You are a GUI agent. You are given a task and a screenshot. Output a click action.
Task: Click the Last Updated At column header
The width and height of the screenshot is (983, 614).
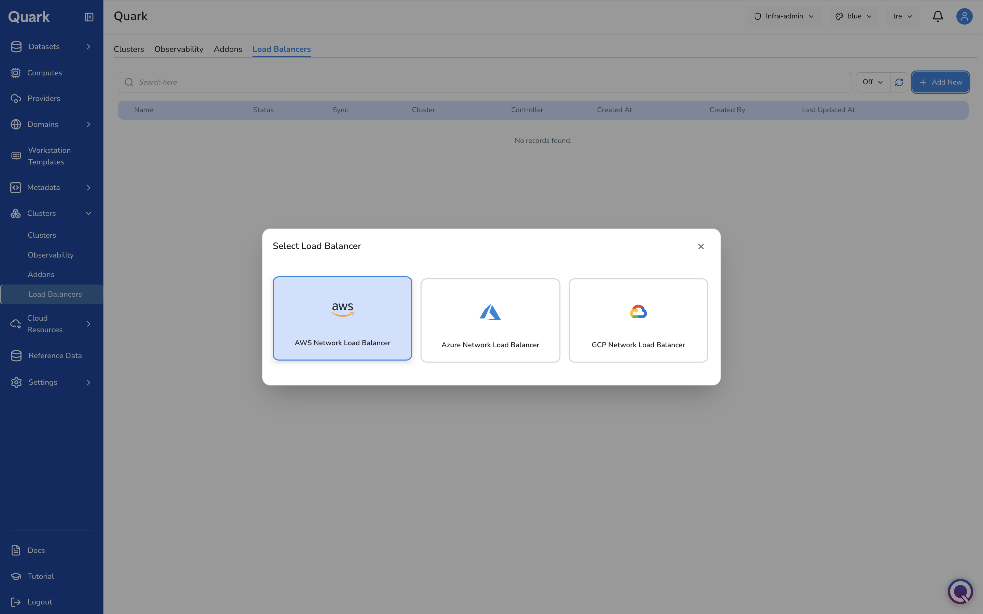pos(828,110)
